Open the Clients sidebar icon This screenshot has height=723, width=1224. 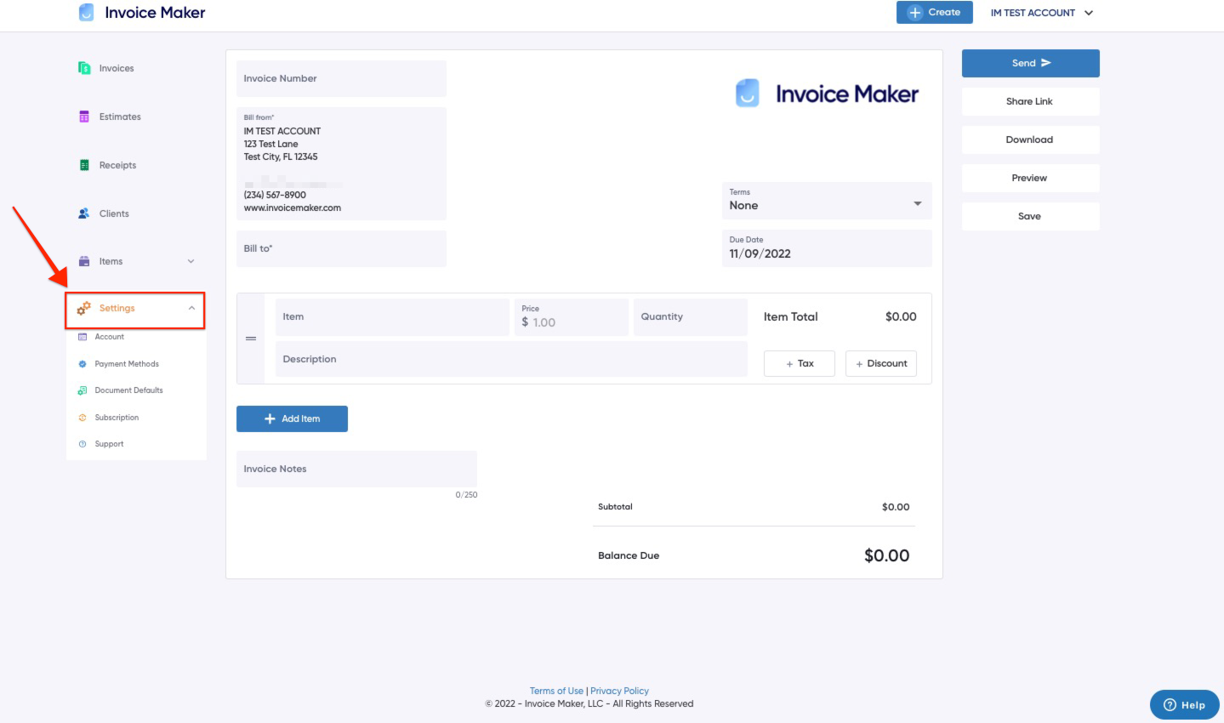coord(84,213)
